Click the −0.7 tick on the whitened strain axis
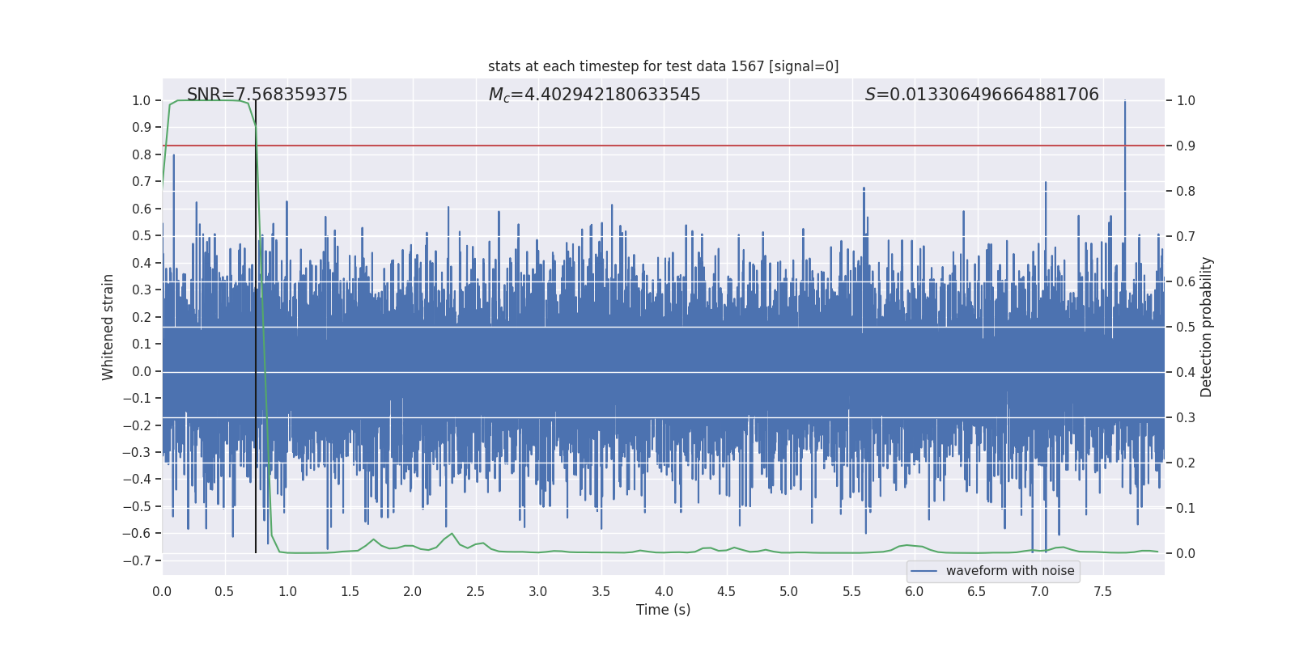Viewport: 1295px width, 647px height. 137,560
